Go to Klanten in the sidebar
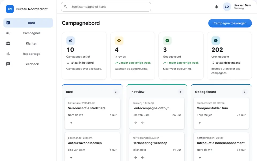This screenshot has height=161, width=257. click(x=28, y=43)
